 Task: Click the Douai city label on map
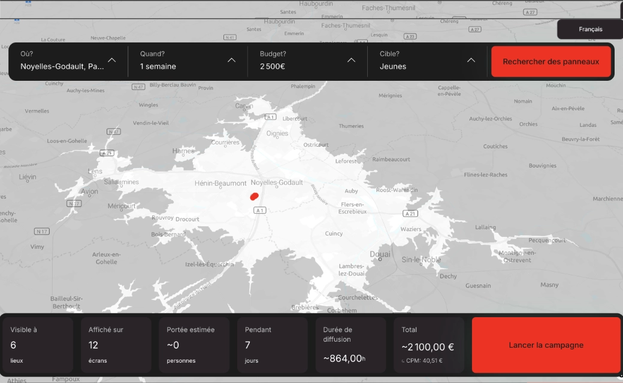click(380, 254)
